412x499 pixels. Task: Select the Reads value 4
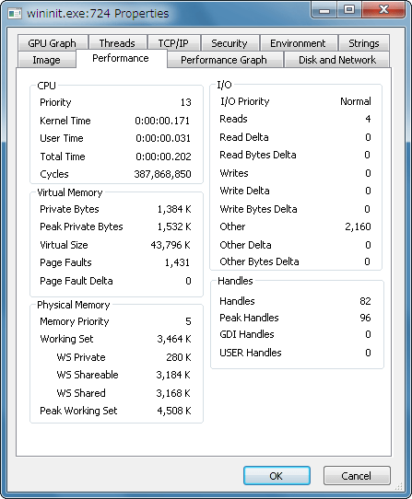[368, 119]
